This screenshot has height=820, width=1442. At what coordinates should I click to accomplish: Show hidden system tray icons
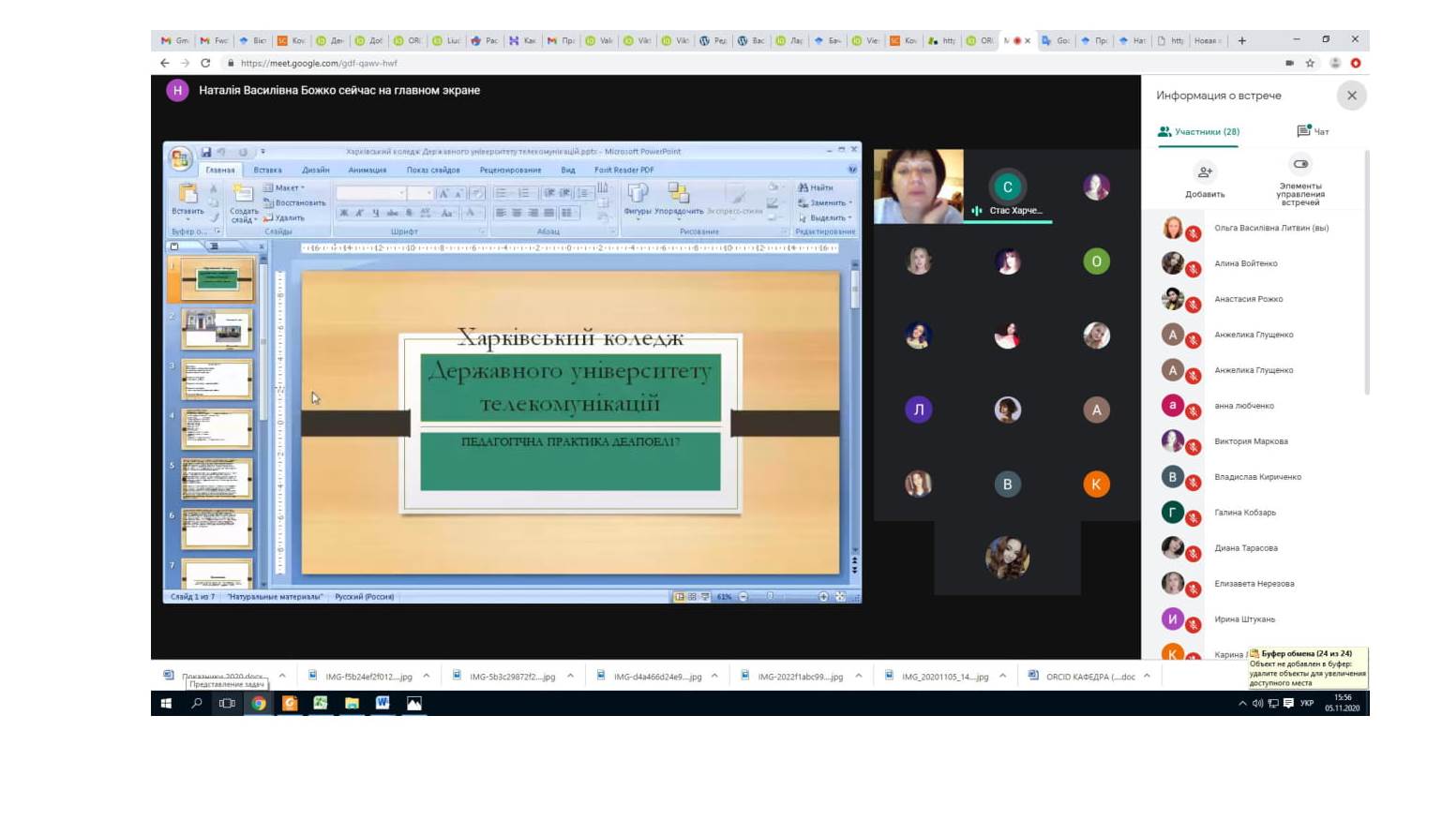pyautogui.click(x=1242, y=703)
